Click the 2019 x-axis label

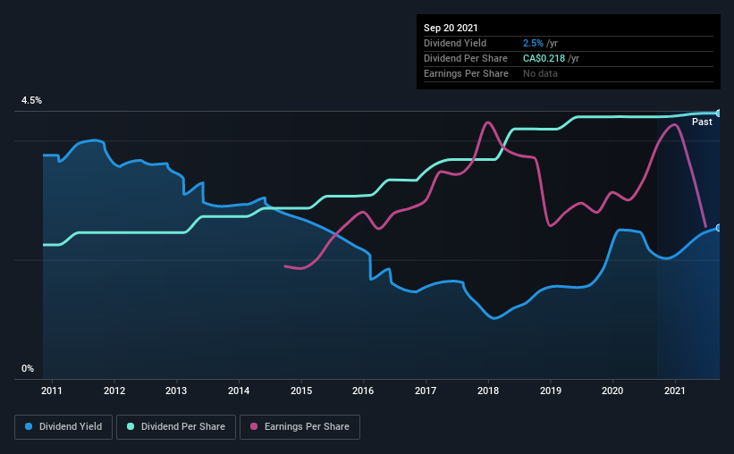point(551,391)
